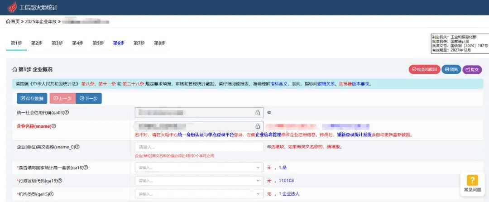Toggle eye icon beside 统一社会信用代码 field

point(269,112)
